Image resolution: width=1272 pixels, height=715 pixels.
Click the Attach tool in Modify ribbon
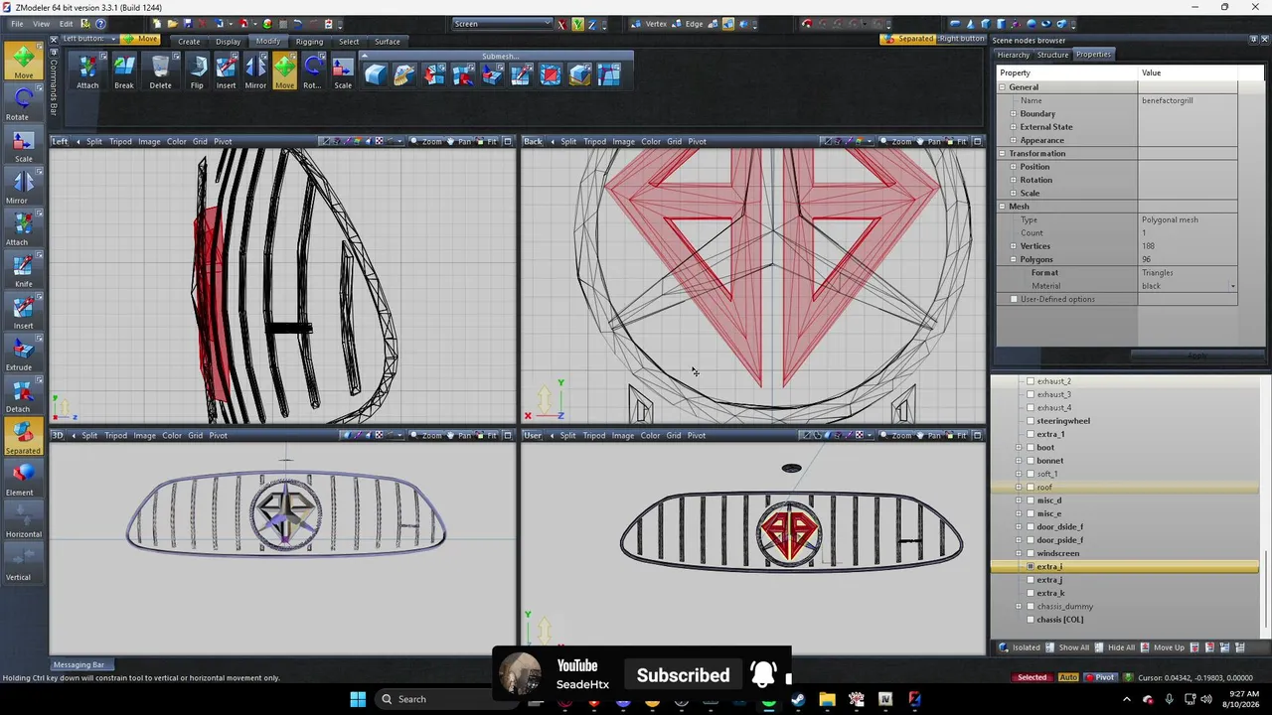[x=87, y=71]
